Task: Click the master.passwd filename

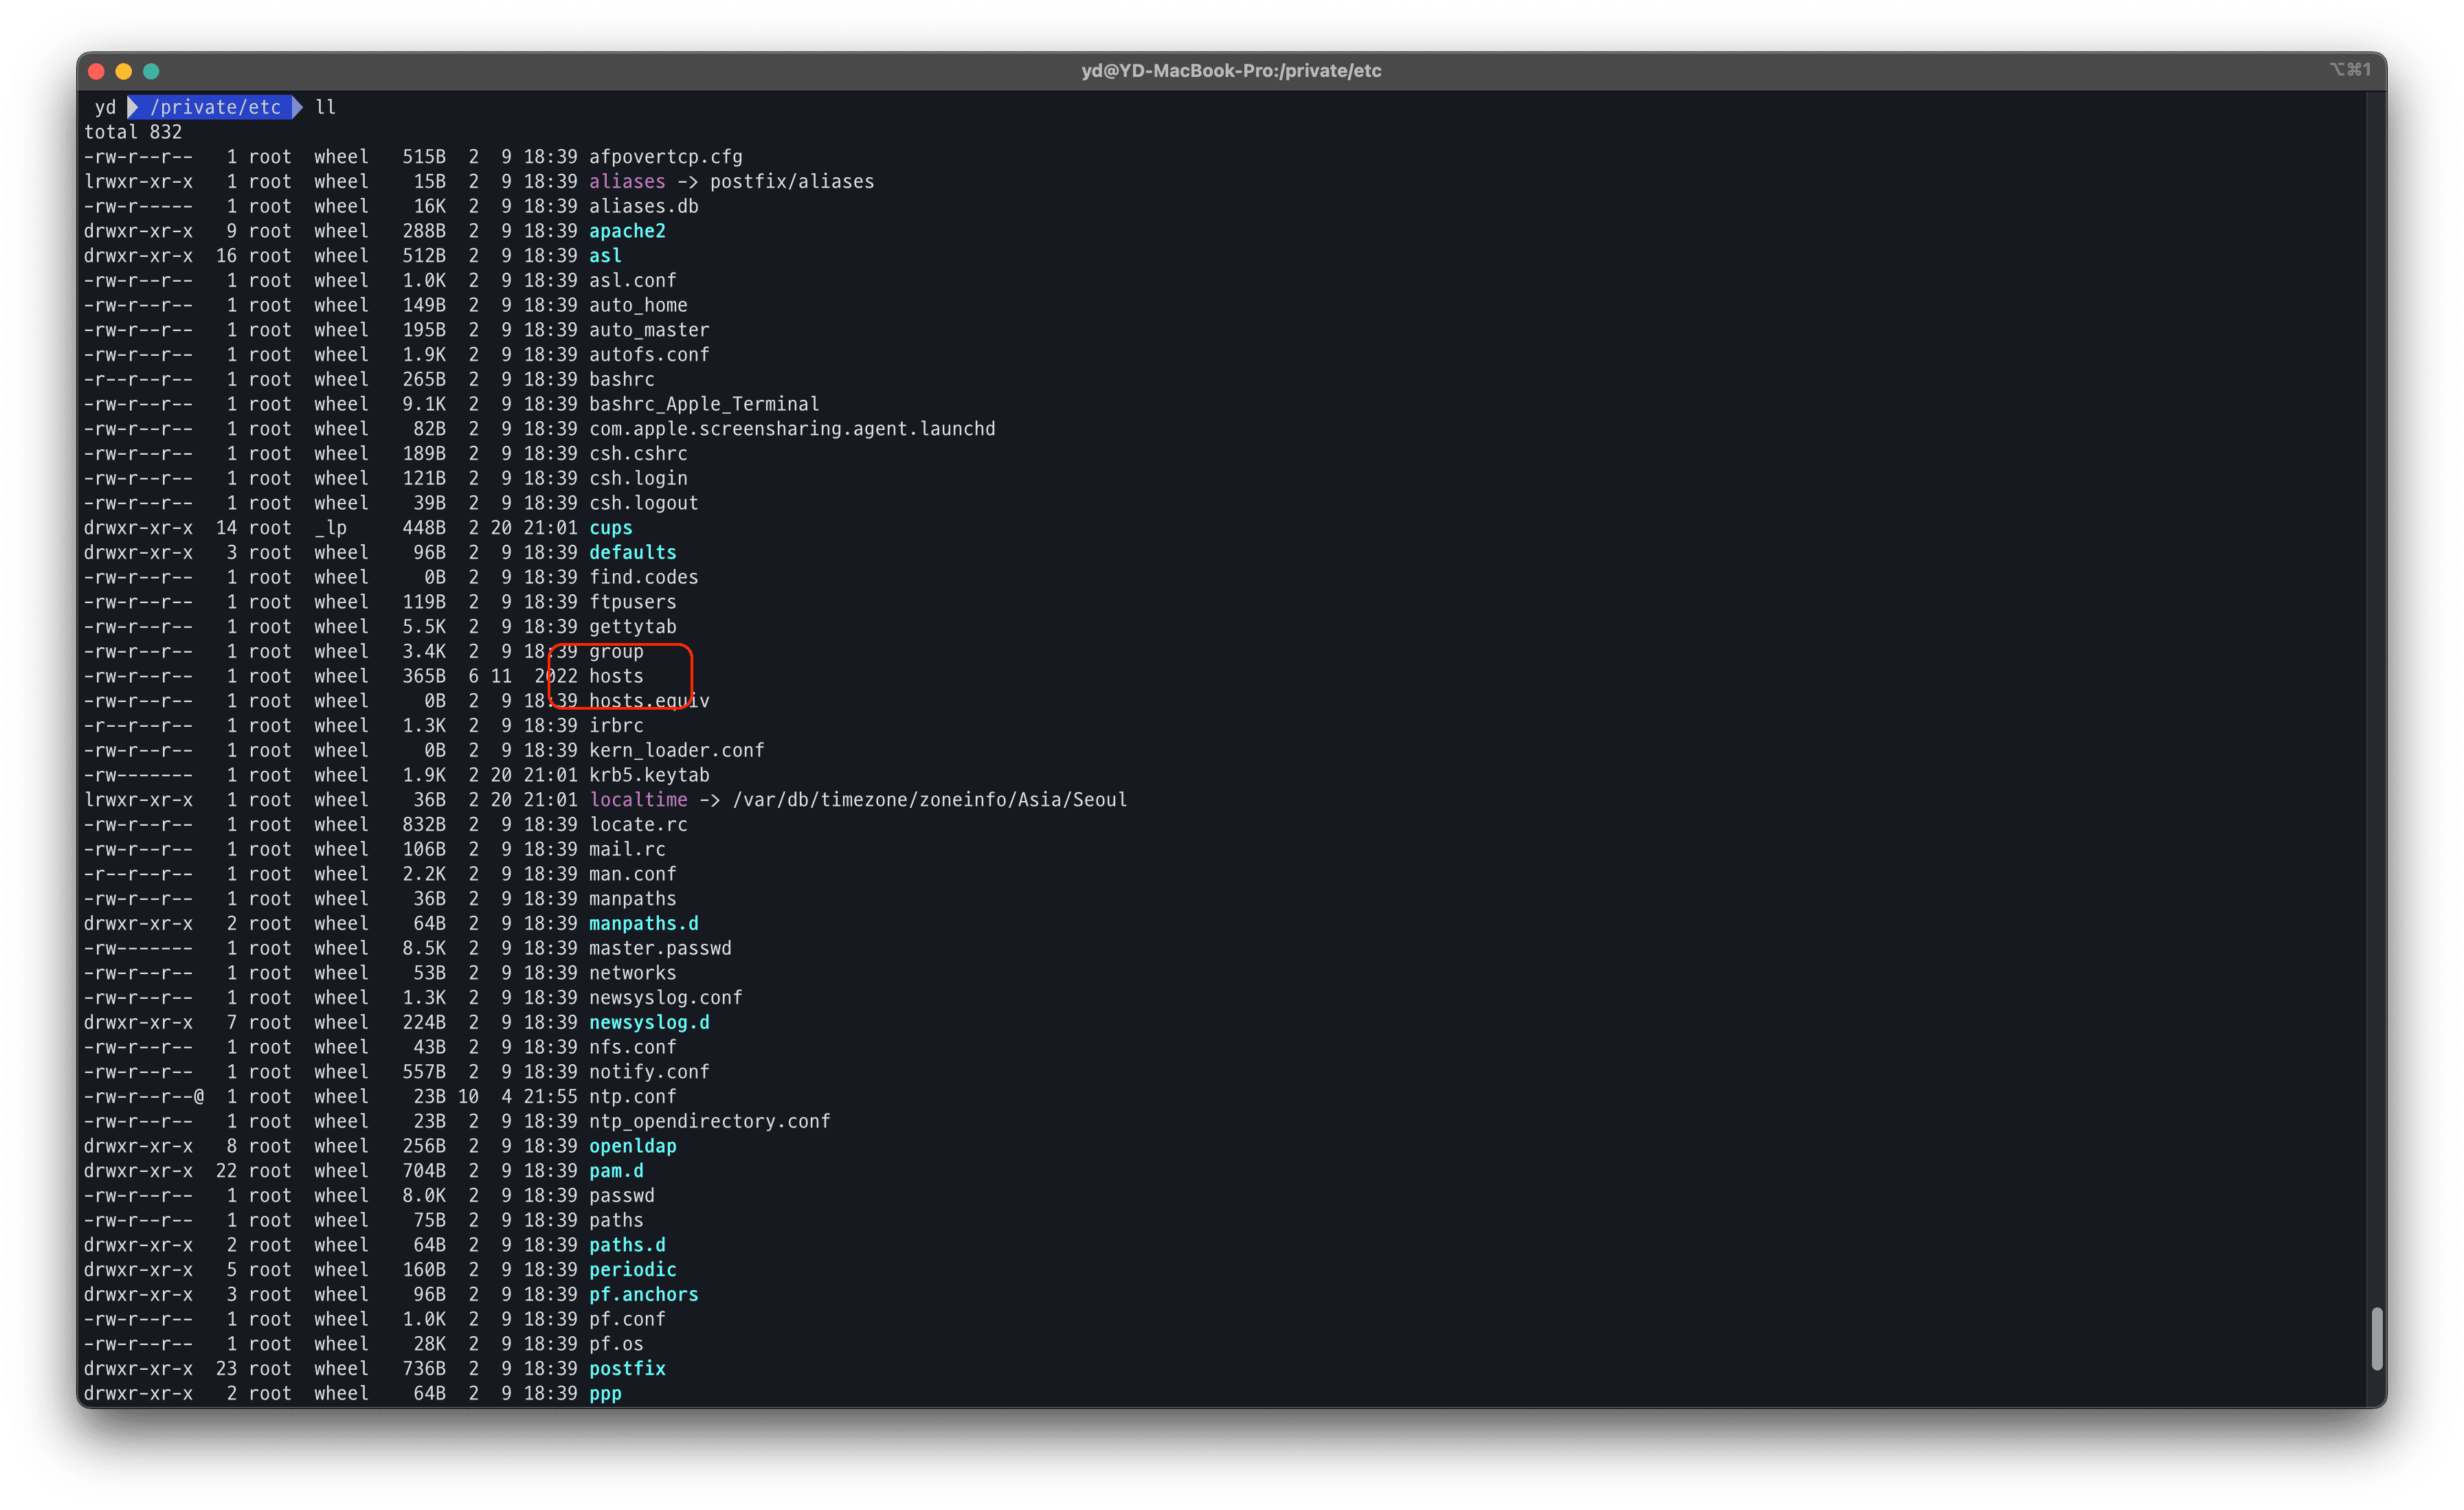Action: point(660,948)
